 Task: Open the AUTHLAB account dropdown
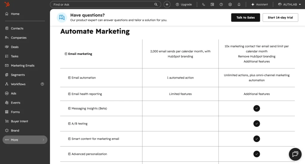pyautogui.click(x=290, y=4)
